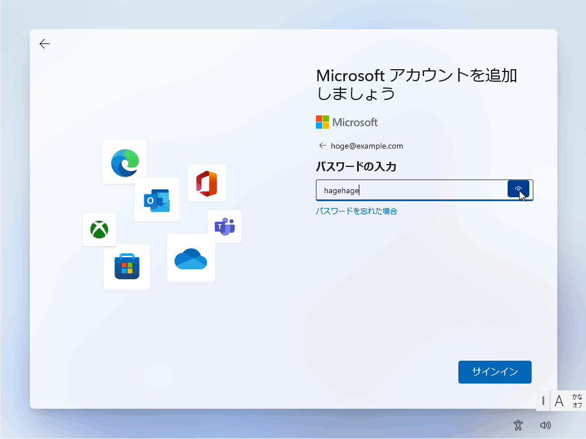Screen dimensions: 586x439
Task: Click the Xbox icon tile
Action: (100, 230)
